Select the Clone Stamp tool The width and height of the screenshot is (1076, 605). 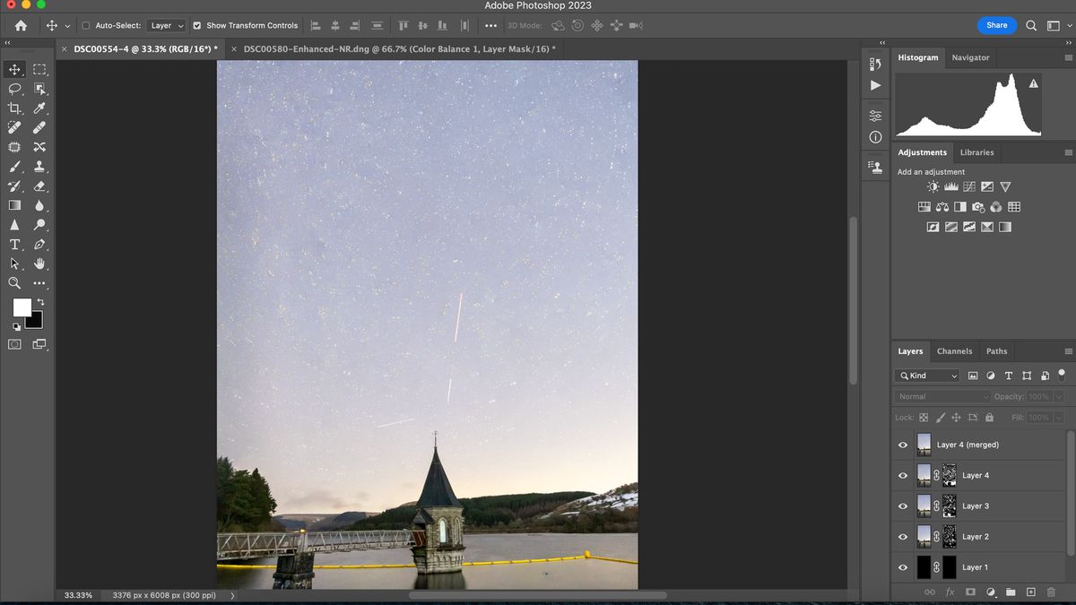[39, 167]
